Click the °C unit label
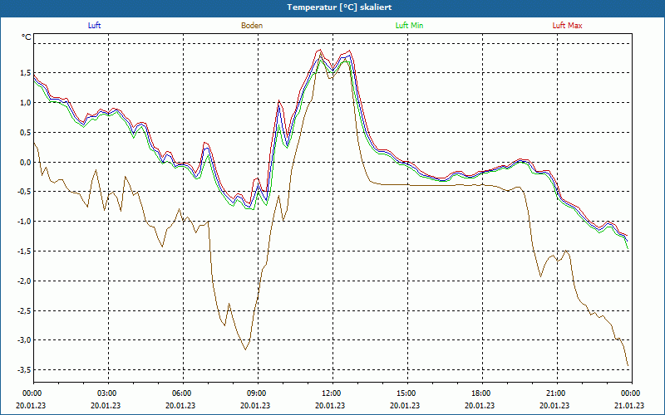The height and width of the screenshot is (415, 665). (x=27, y=37)
